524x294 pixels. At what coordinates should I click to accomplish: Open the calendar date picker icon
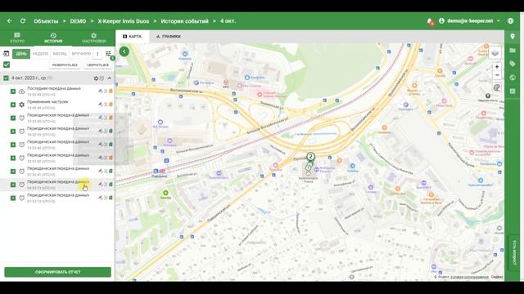click(x=6, y=53)
